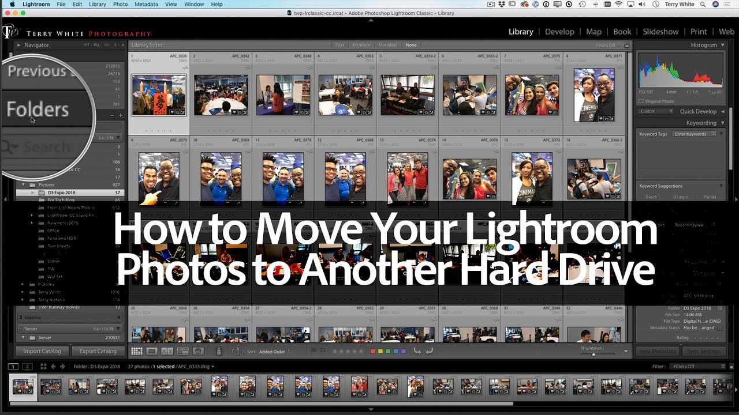739x415 pixels.
Task: Click the rotate left arrow in toolbar
Action: tap(418, 351)
